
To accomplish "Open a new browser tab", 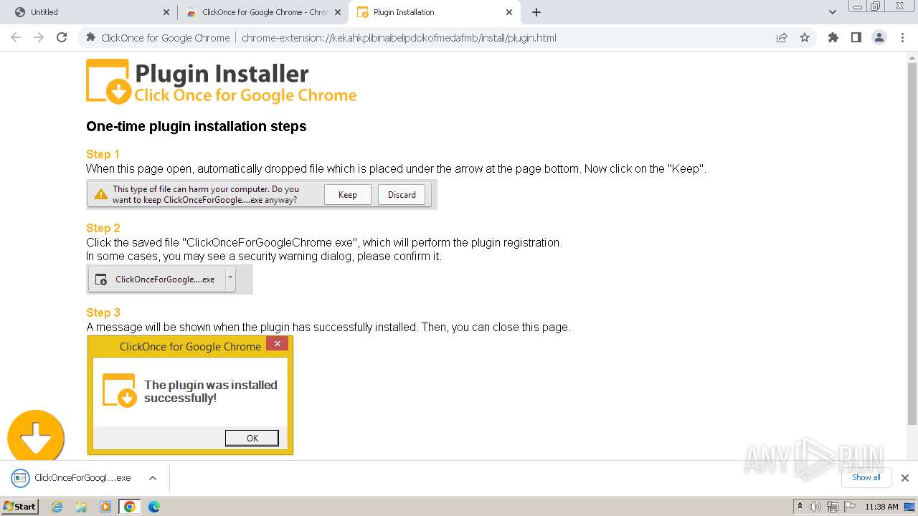I will click(x=536, y=12).
